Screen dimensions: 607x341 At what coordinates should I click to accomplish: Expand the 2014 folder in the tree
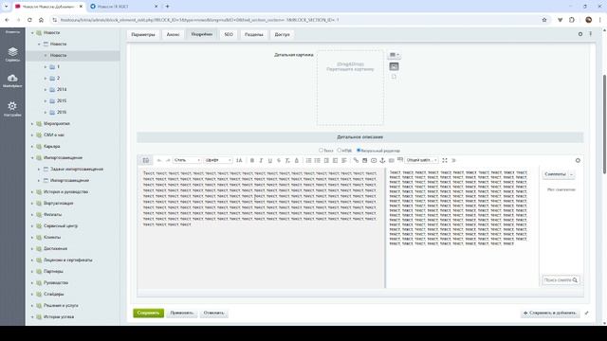[x=46, y=90]
